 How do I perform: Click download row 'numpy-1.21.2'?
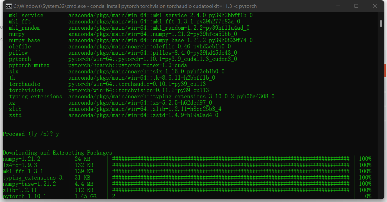point(187,159)
